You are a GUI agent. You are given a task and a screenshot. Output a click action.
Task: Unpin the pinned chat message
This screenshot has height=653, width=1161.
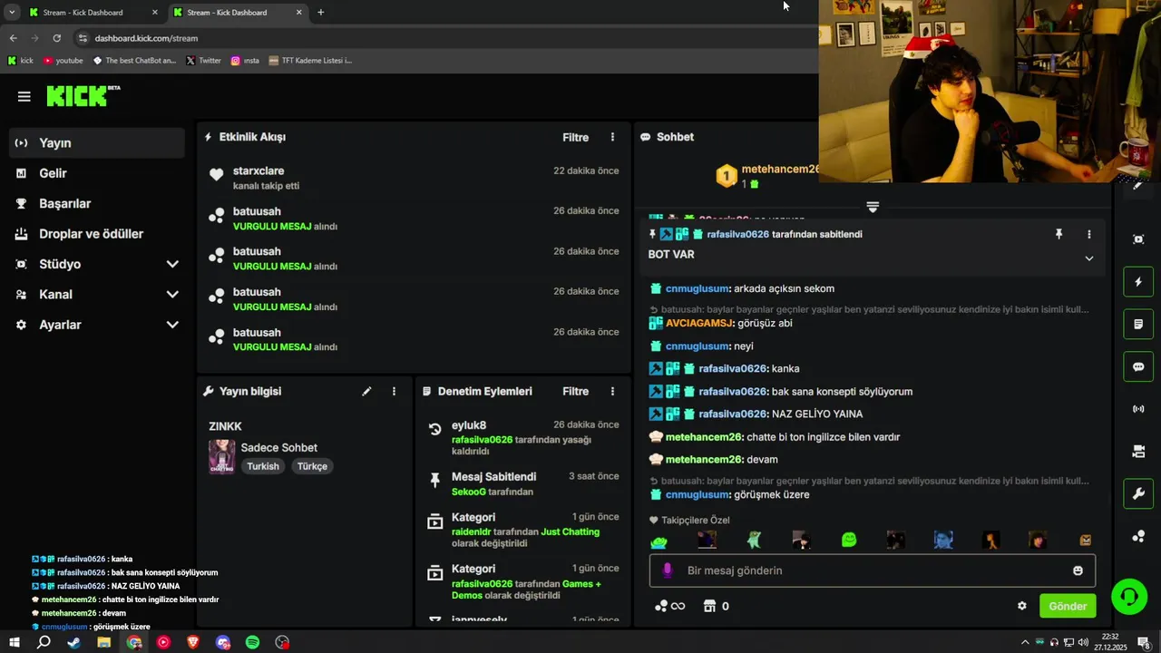tap(1059, 234)
